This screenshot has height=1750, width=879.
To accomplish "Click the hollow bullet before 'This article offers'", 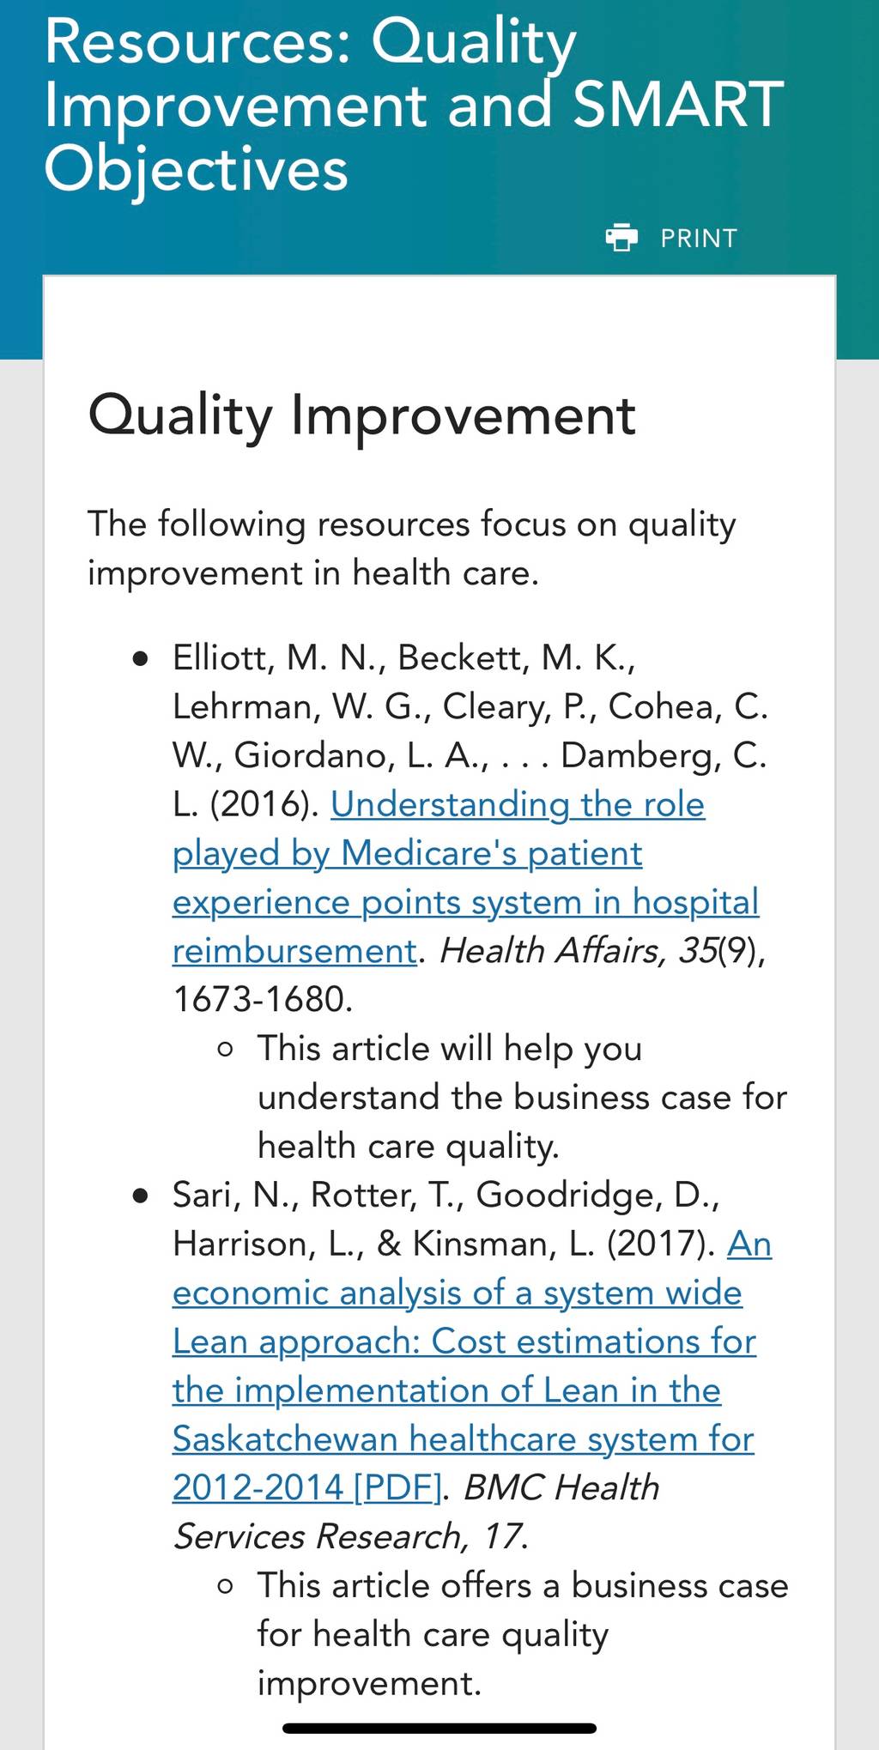I will click(x=226, y=1587).
